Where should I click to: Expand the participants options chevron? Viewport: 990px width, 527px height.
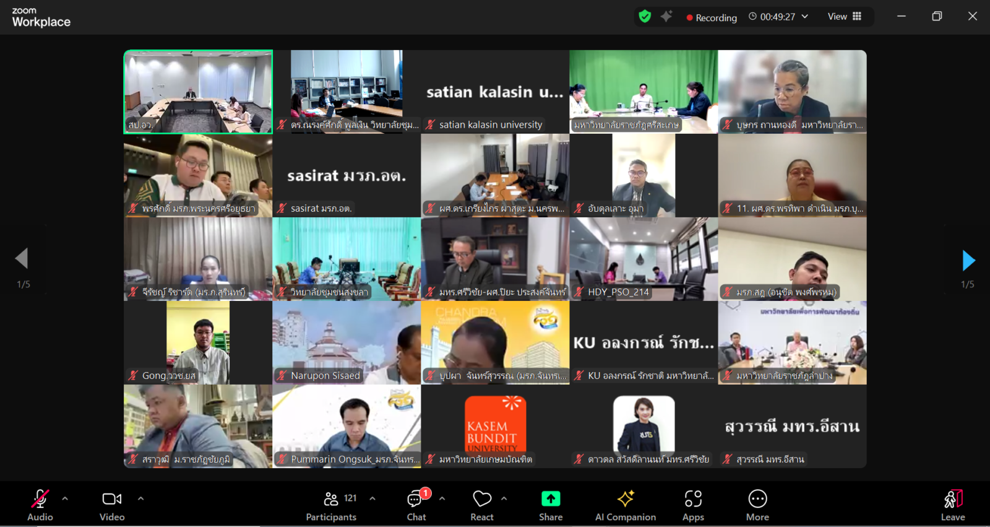pos(372,499)
